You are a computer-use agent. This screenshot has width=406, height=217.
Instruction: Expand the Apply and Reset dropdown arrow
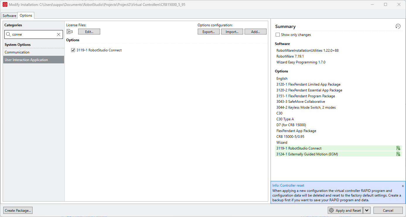point(367,210)
